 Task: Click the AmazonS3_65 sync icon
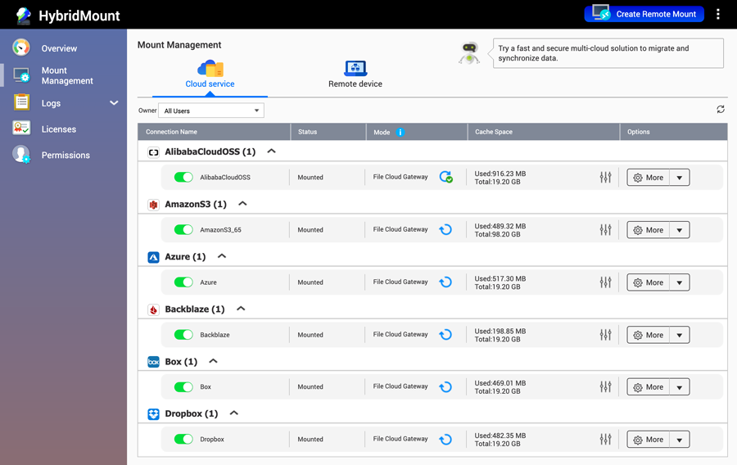pos(445,230)
